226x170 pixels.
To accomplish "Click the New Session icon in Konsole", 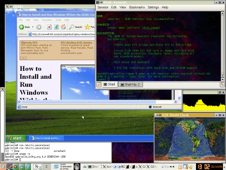I will coord(99,85).
